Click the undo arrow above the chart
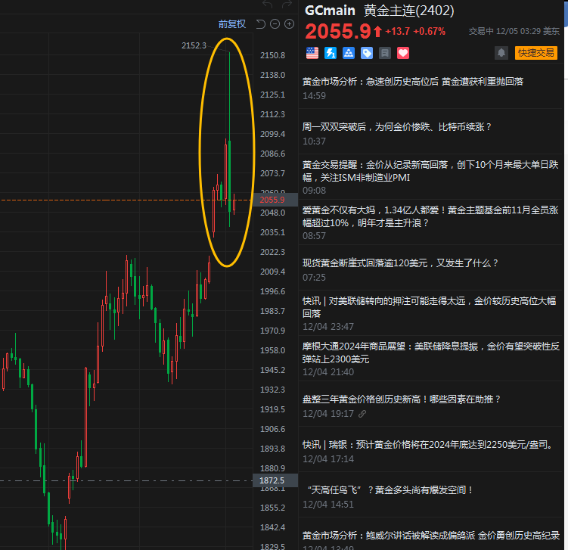 coord(267,4)
